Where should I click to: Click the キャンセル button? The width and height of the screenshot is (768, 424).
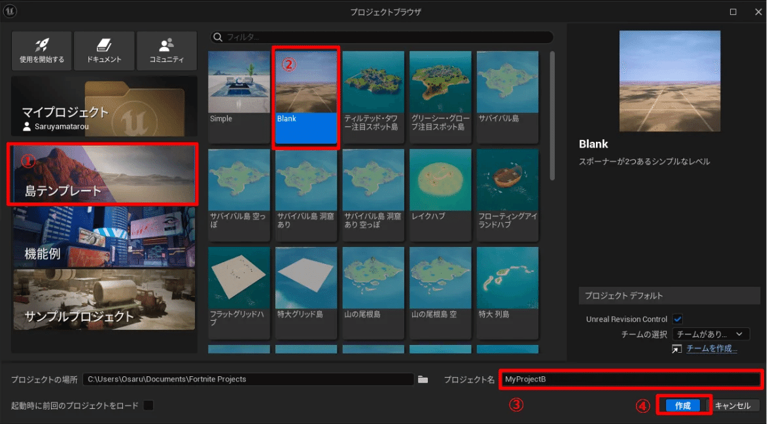pyautogui.click(x=733, y=406)
